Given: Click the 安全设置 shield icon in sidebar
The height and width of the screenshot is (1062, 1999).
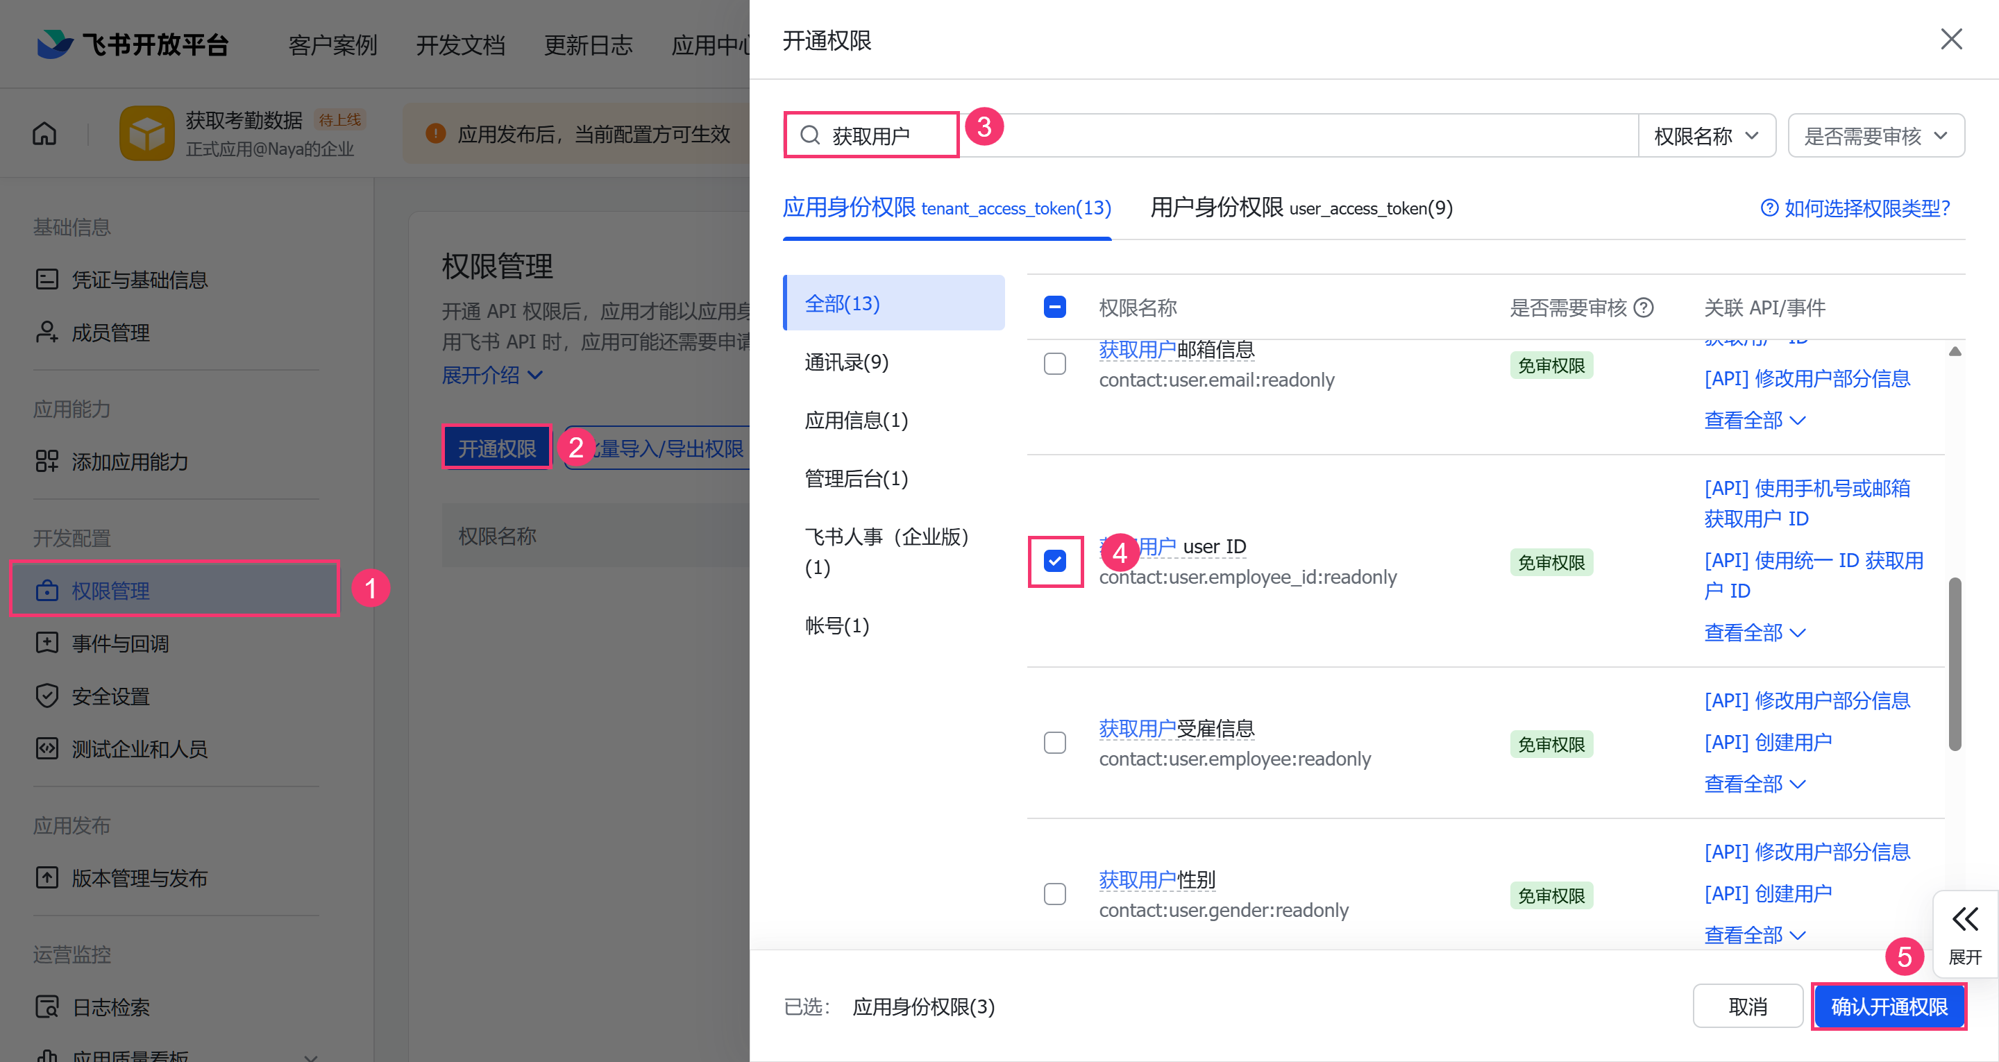Looking at the screenshot, I should (x=47, y=696).
